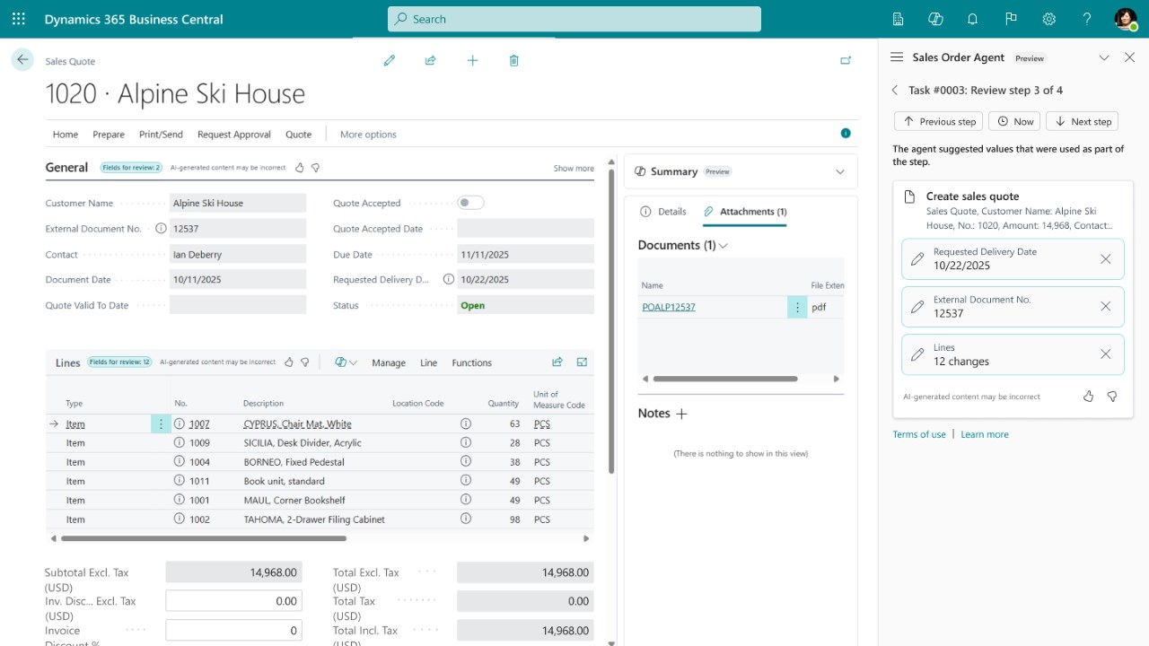This screenshot has height=646, width=1149.
Task: Pop out the page into a new window
Action: click(x=846, y=60)
